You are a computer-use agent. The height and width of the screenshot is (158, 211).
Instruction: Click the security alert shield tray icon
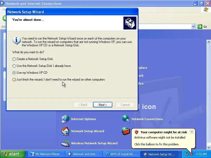[x=191, y=154]
